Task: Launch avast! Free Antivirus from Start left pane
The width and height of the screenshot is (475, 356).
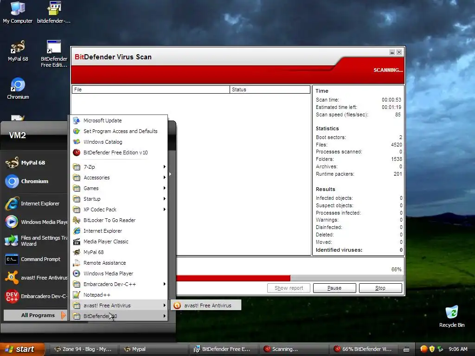Action: click(x=36, y=278)
